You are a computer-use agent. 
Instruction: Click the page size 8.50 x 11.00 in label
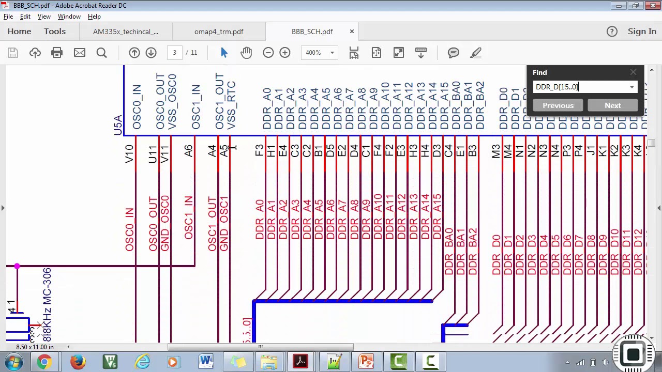[x=35, y=347]
